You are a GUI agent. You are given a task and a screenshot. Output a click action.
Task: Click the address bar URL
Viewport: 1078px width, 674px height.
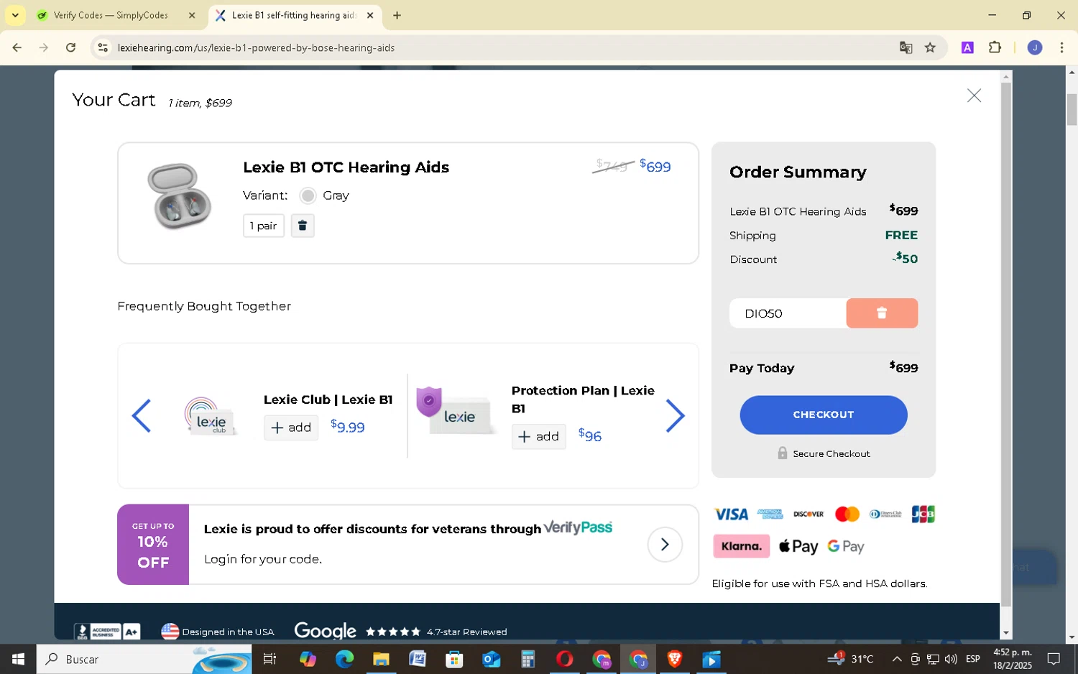pyautogui.click(x=256, y=48)
